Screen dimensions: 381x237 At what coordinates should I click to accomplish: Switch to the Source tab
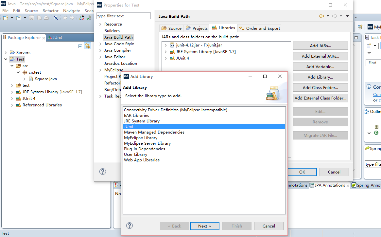click(172, 28)
